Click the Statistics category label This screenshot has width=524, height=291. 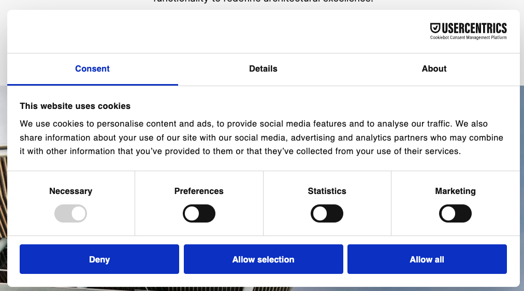click(x=327, y=191)
